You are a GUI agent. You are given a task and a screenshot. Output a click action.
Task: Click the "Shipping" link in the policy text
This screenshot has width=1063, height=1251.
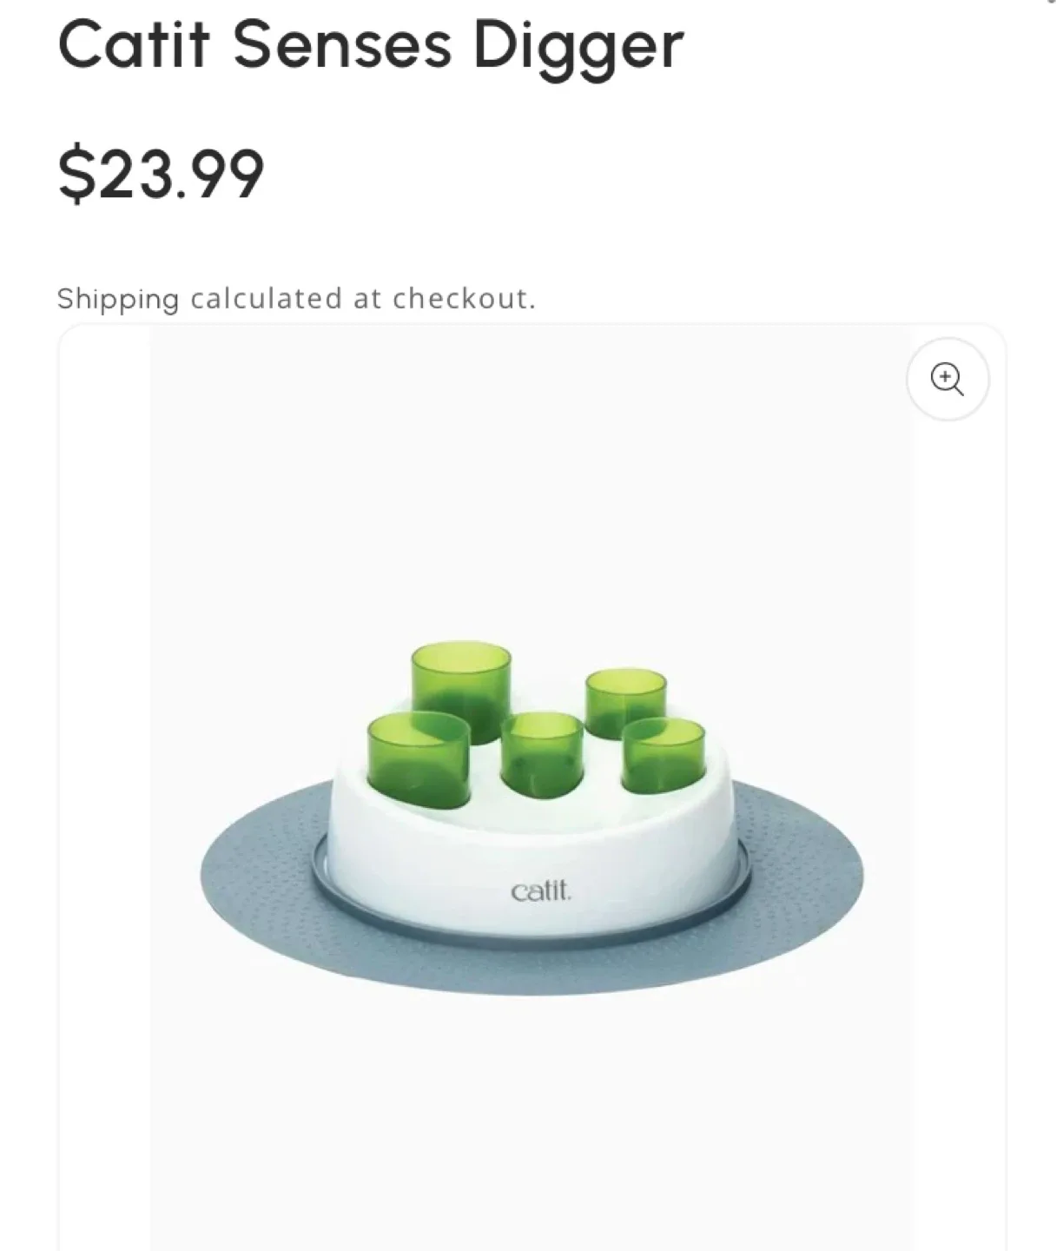(x=117, y=300)
